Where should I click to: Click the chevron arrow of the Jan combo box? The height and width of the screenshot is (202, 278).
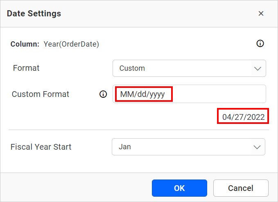(257, 147)
